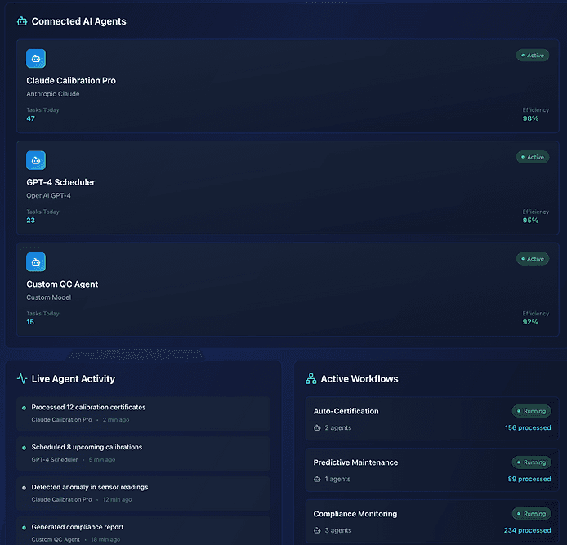Click Tasks Today value 15
Viewport: 567px width, 545px height.
[x=30, y=322]
